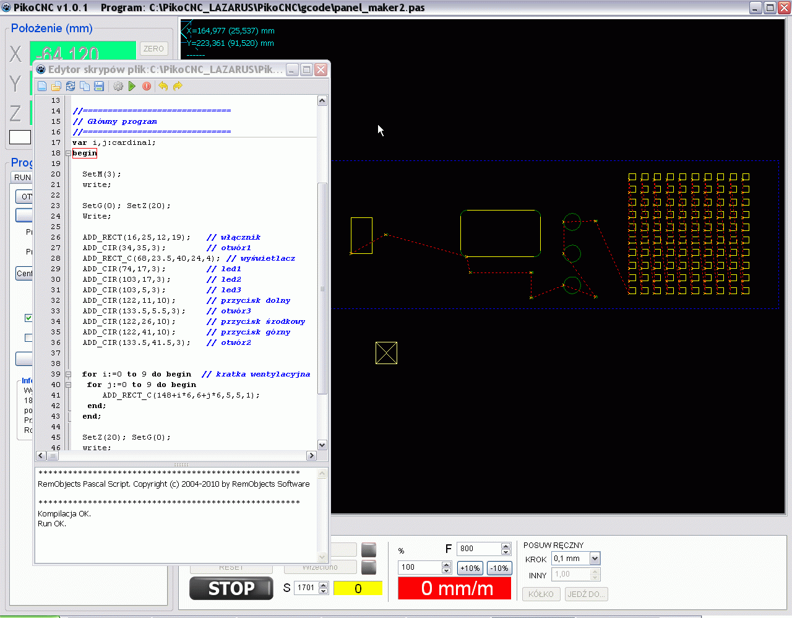Click the +10% feed button
Screen dimensions: 792x618
(470, 568)
